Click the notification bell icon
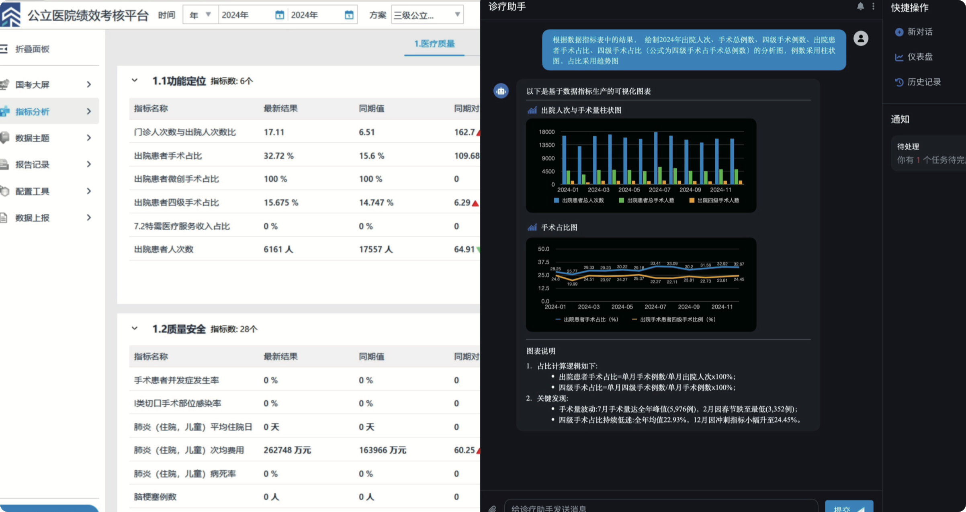Image resolution: width=966 pixels, height=512 pixels. pos(860,6)
